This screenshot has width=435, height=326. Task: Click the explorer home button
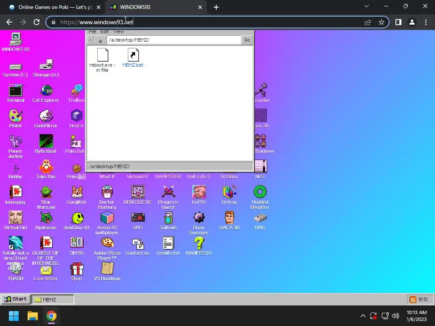(100, 40)
